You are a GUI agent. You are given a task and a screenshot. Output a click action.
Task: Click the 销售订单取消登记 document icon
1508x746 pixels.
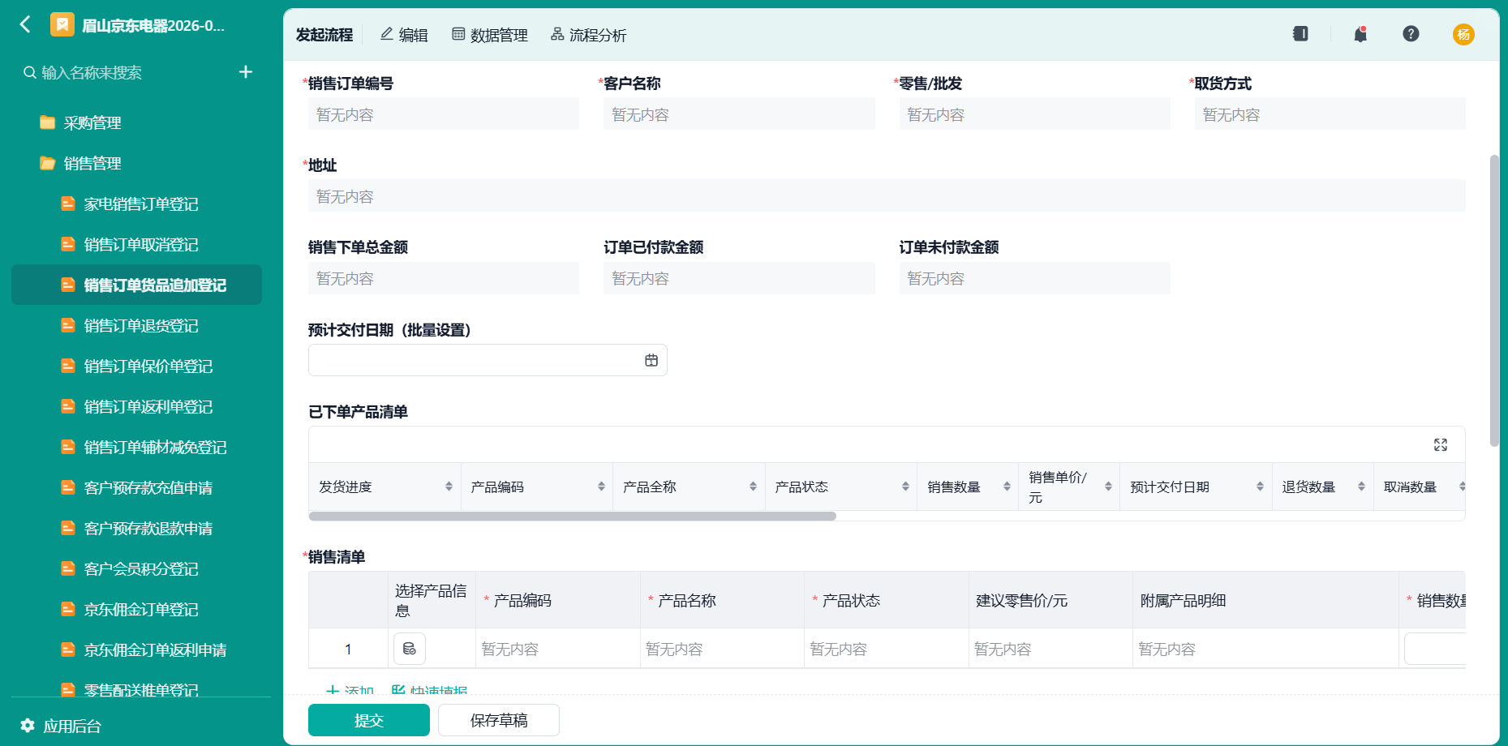point(68,244)
